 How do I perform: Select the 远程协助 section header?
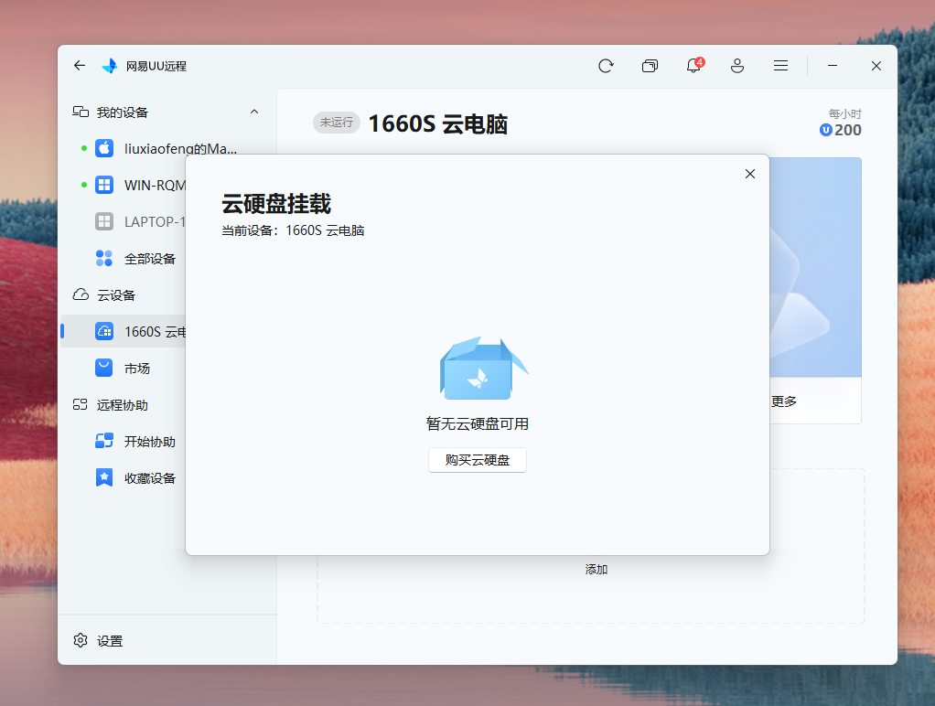click(x=124, y=405)
